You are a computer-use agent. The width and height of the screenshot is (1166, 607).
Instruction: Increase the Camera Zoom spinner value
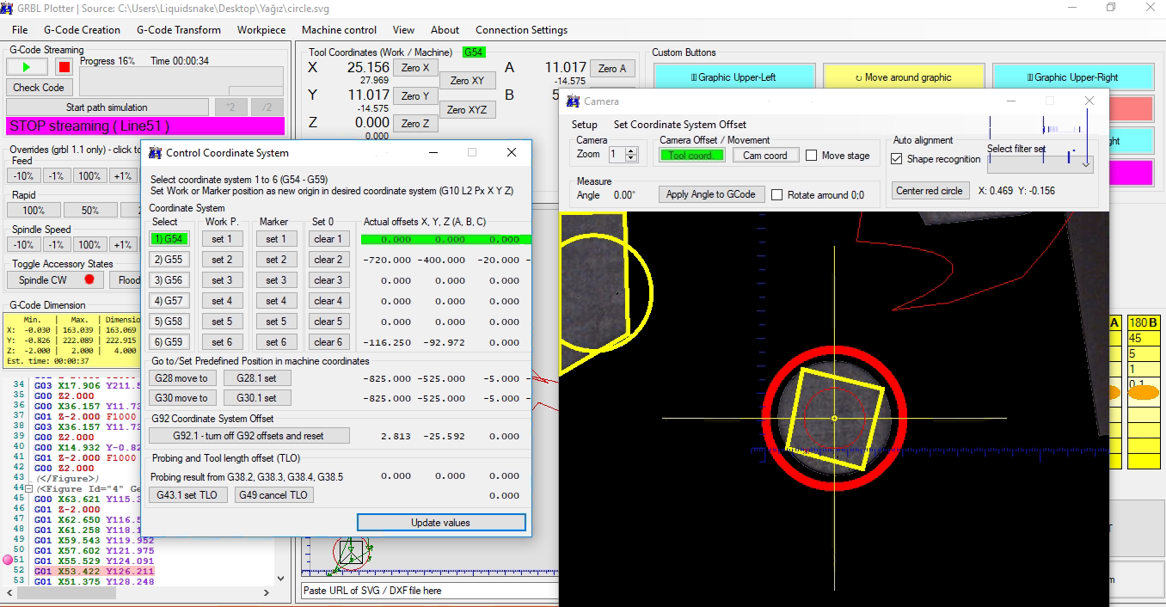tap(632, 151)
